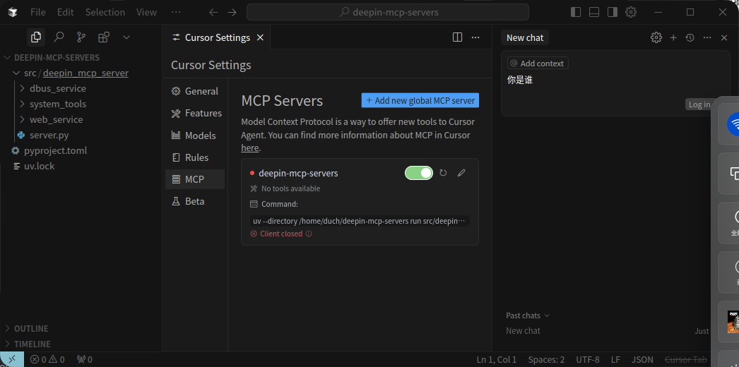
Task: Click the Add context button
Action: [x=538, y=63]
